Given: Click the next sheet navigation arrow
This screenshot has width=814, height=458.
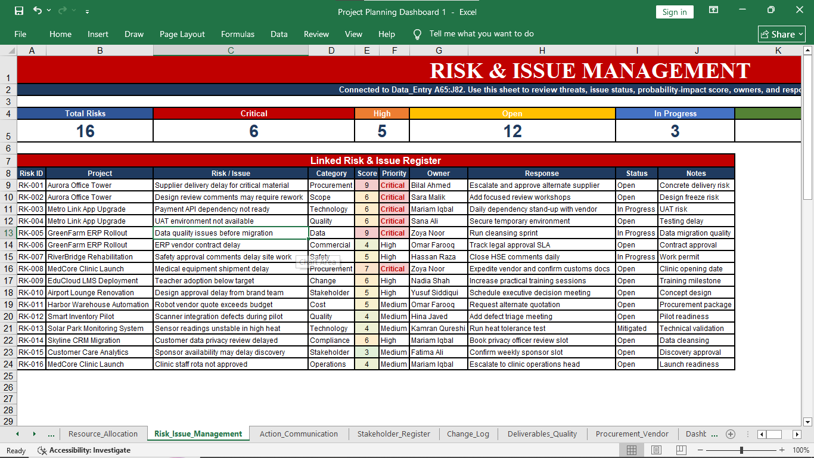Looking at the screenshot, I should 34,434.
